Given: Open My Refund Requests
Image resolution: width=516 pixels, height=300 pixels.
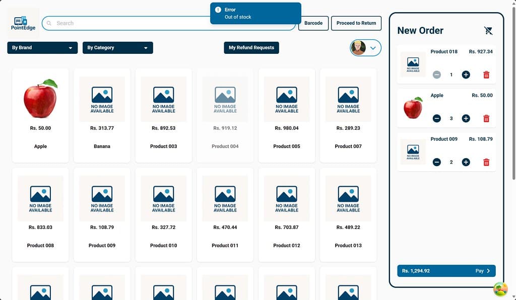Looking at the screenshot, I should (x=251, y=48).
